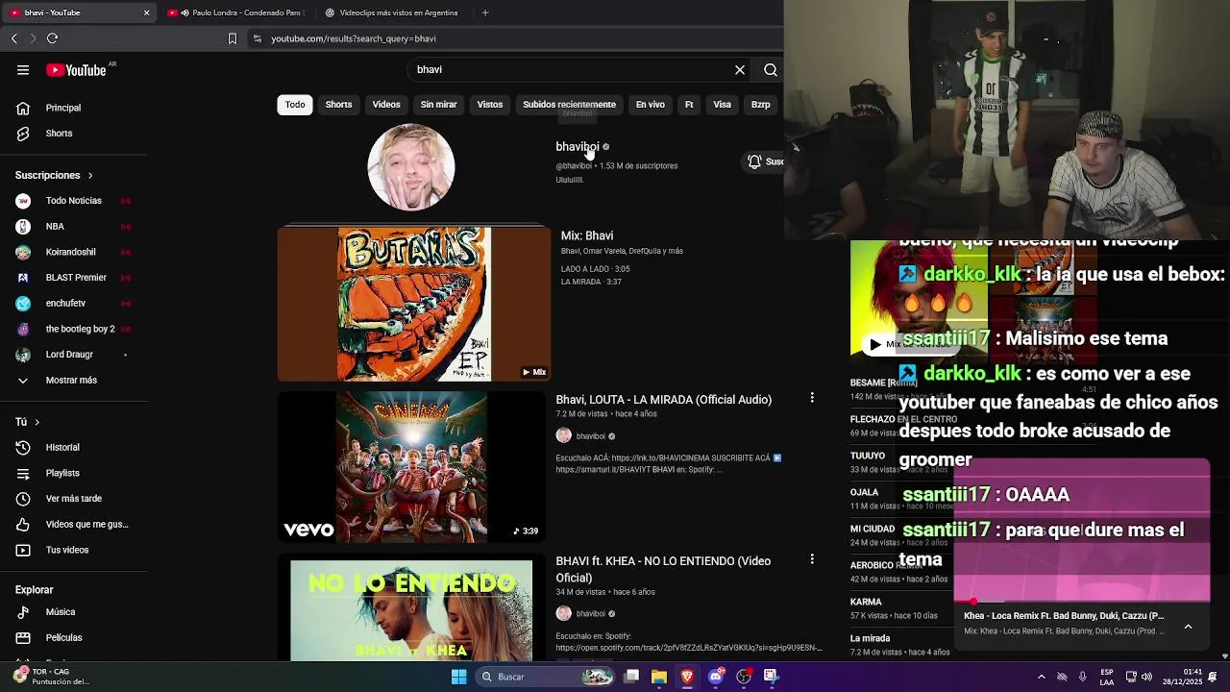Open the bhaviboi channel name link
Screen dimensions: 1230x692
[577, 147]
